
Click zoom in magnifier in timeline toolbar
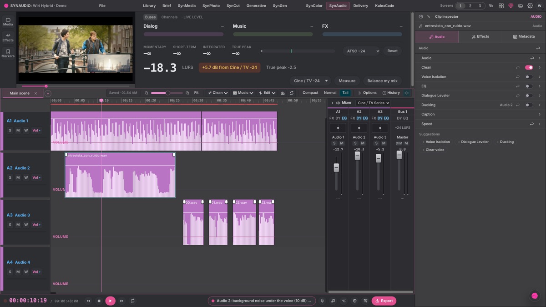click(187, 93)
